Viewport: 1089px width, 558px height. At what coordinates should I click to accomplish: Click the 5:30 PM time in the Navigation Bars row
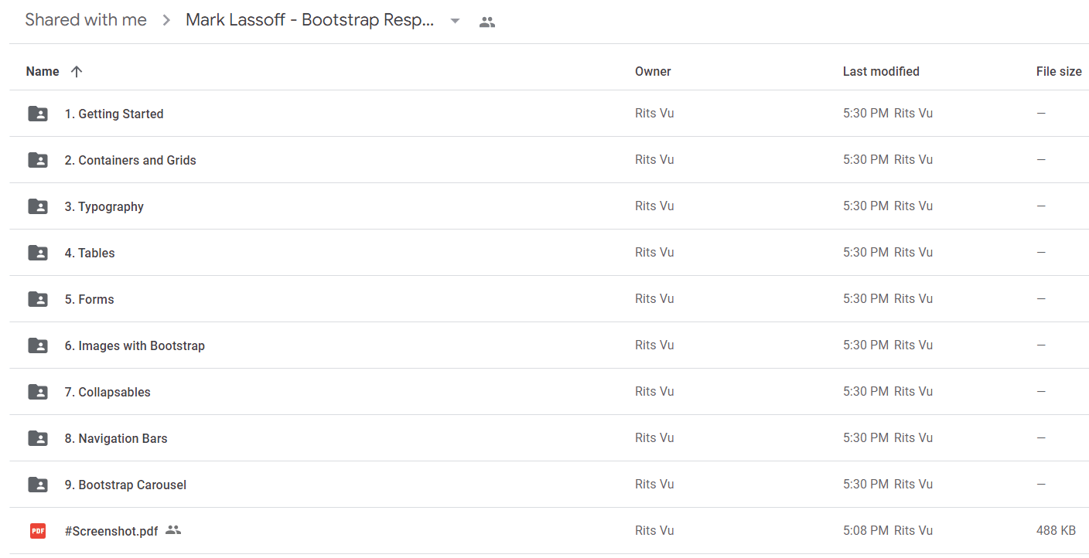pyautogui.click(x=865, y=437)
